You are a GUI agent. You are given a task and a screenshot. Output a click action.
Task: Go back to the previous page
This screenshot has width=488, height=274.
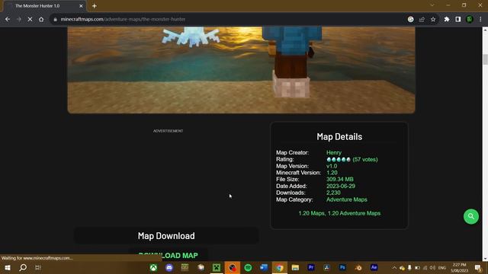click(x=8, y=19)
